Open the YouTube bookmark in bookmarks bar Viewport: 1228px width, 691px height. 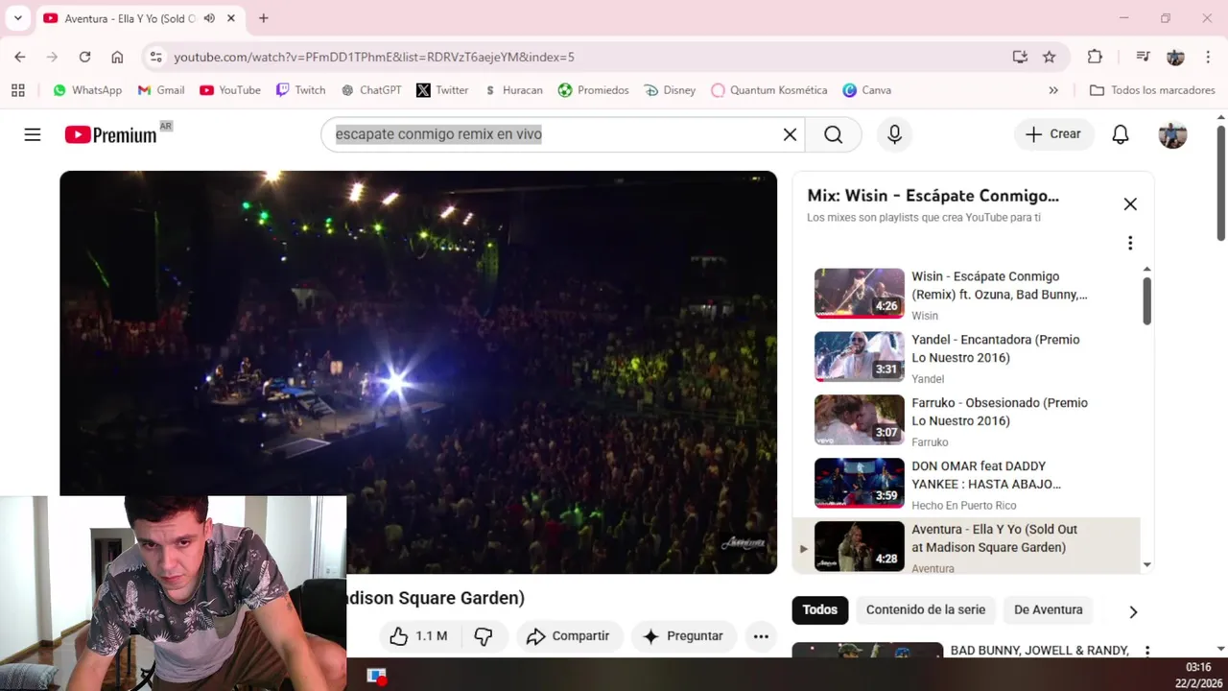(230, 90)
